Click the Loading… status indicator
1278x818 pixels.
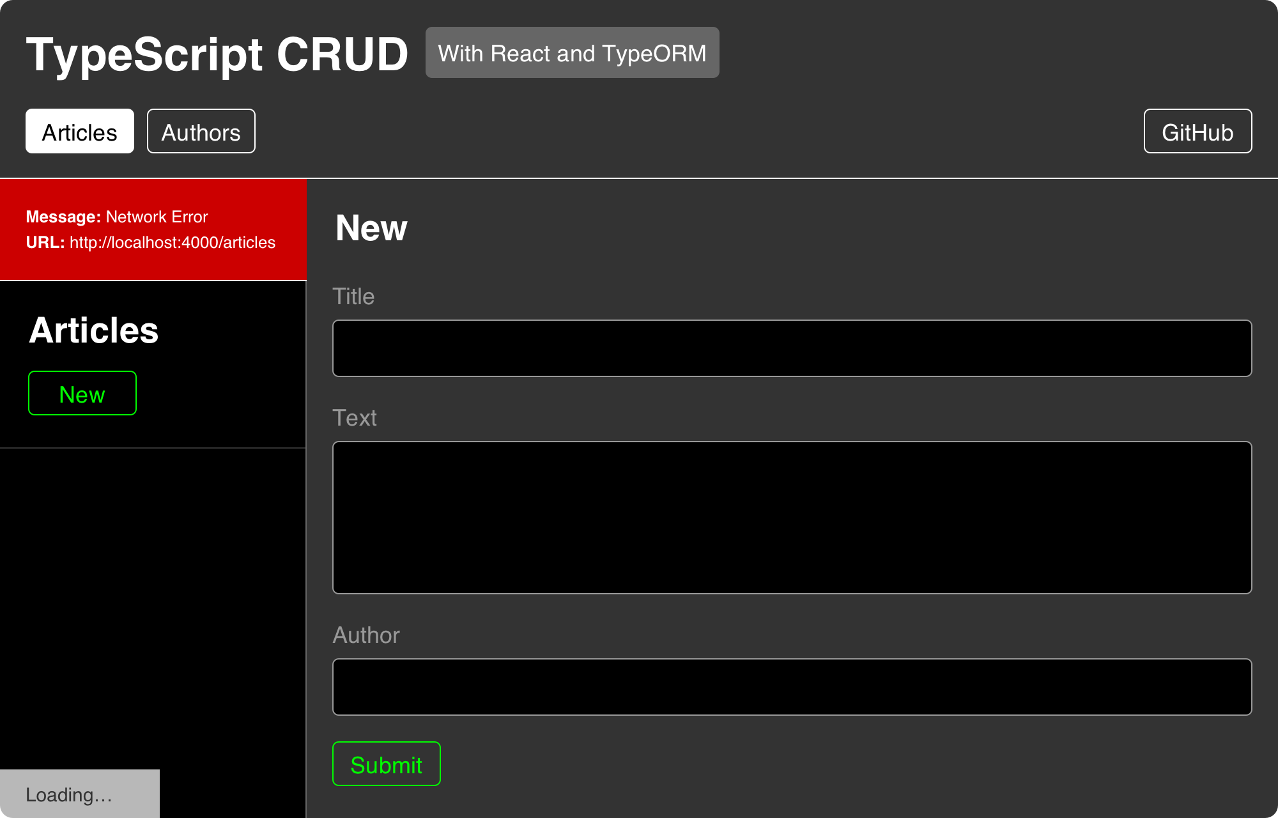(x=80, y=794)
